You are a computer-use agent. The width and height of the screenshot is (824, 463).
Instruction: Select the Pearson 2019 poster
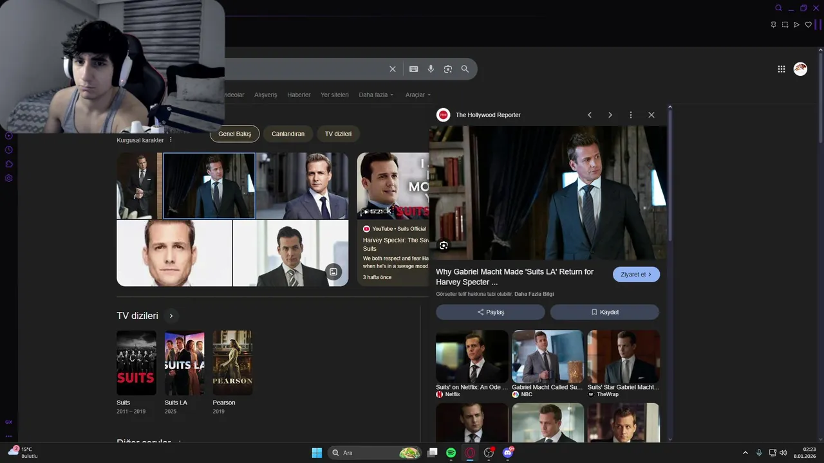tap(232, 363)
